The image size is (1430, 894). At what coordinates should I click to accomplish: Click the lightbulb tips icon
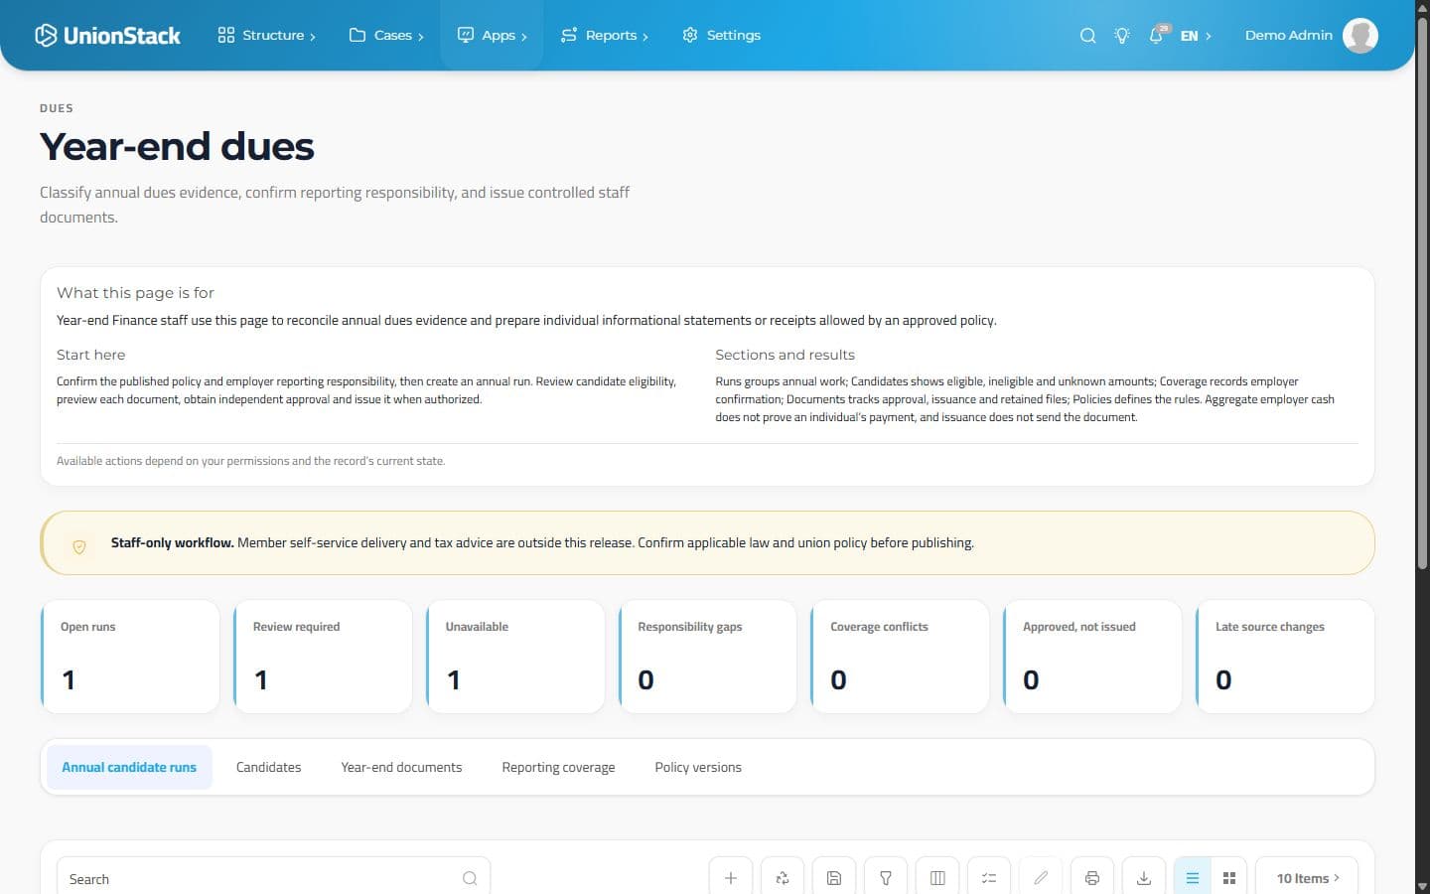[1122, 36]
